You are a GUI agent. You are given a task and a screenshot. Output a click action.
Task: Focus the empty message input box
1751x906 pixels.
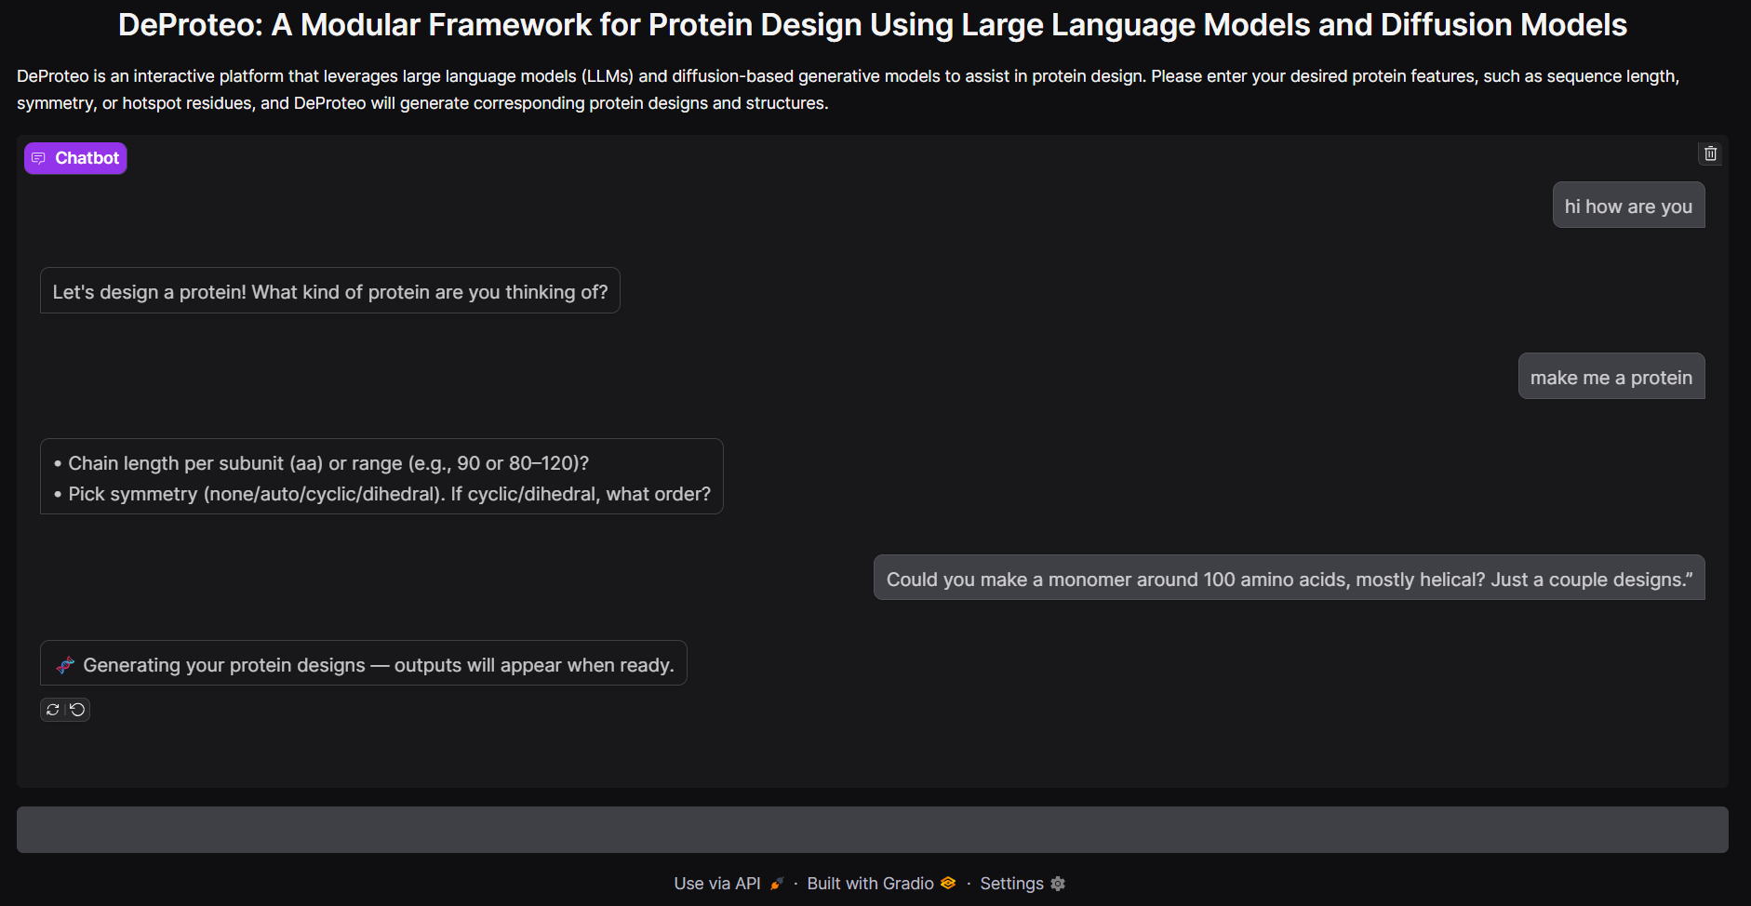(x=872, y=830)
